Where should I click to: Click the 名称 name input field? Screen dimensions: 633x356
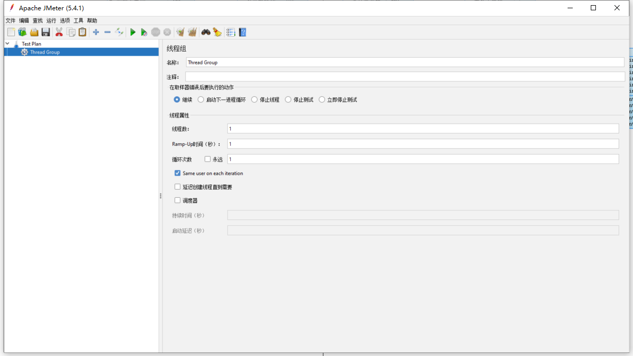point(405,62)
